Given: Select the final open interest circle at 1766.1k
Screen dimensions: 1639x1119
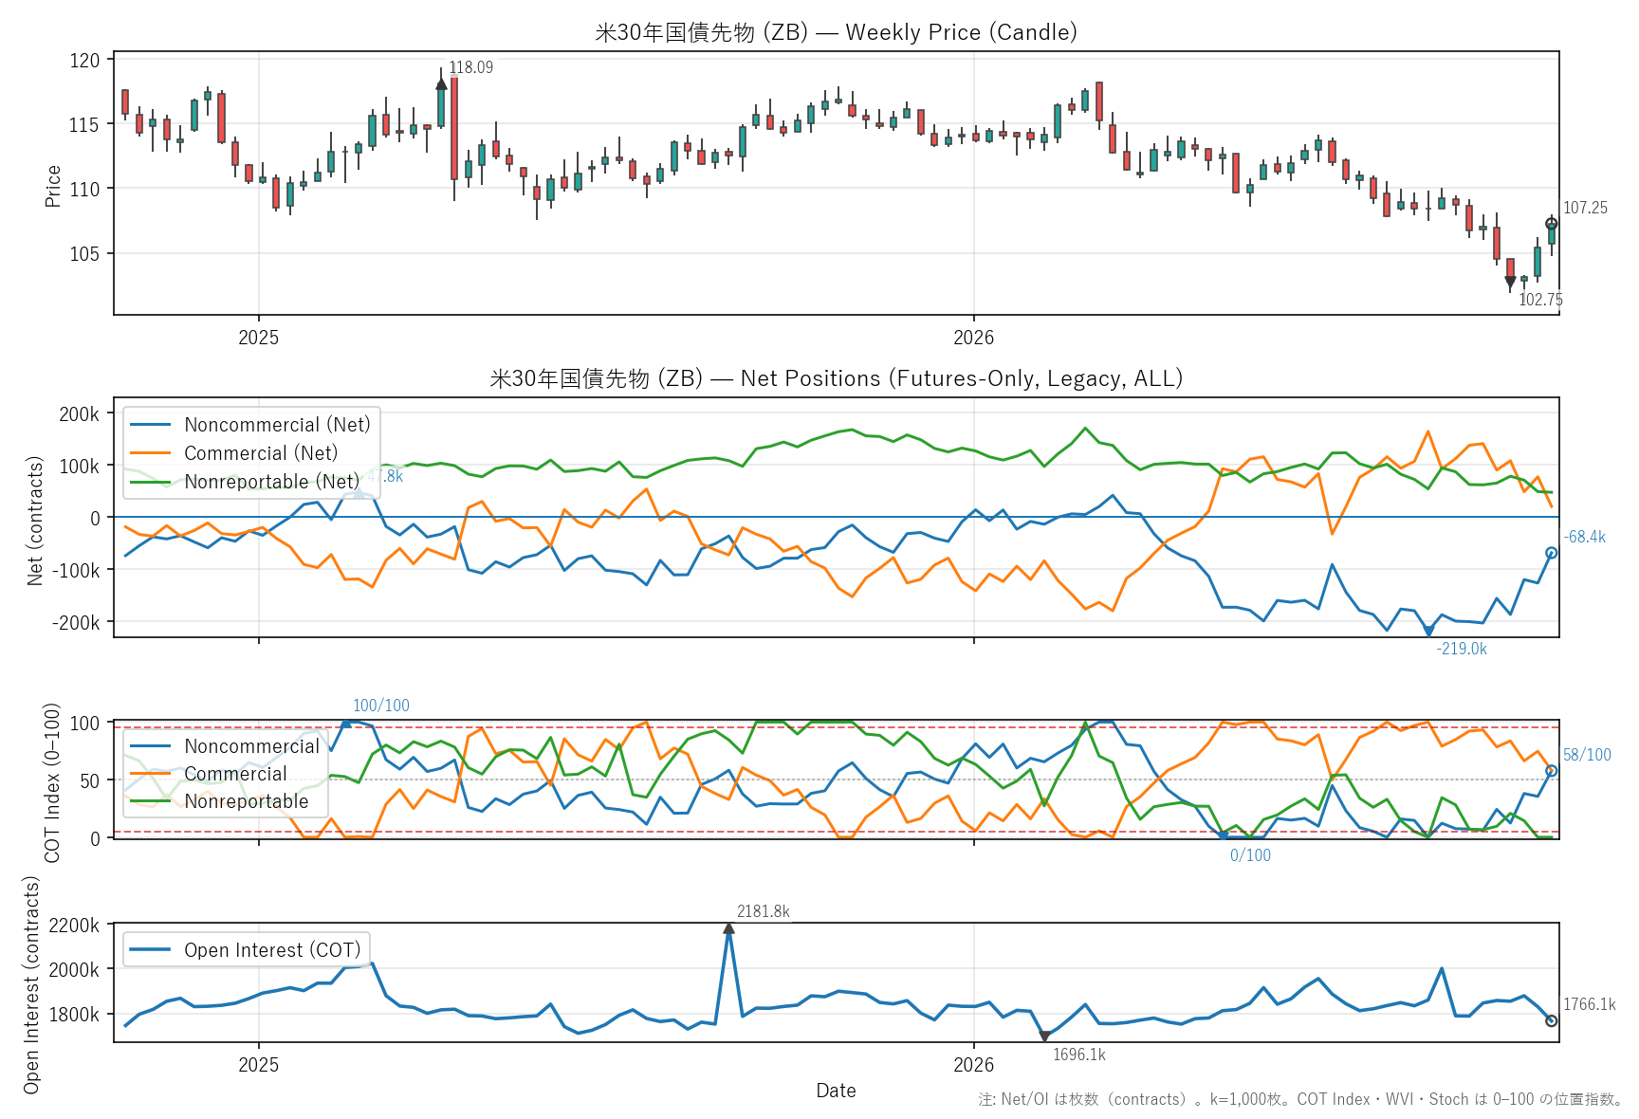Looking at the screenshot, I should pos(1552,1020).
